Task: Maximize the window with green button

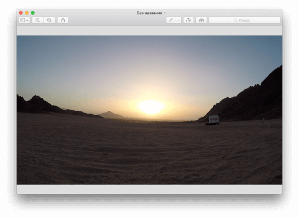Action: (x=33, y=13)
